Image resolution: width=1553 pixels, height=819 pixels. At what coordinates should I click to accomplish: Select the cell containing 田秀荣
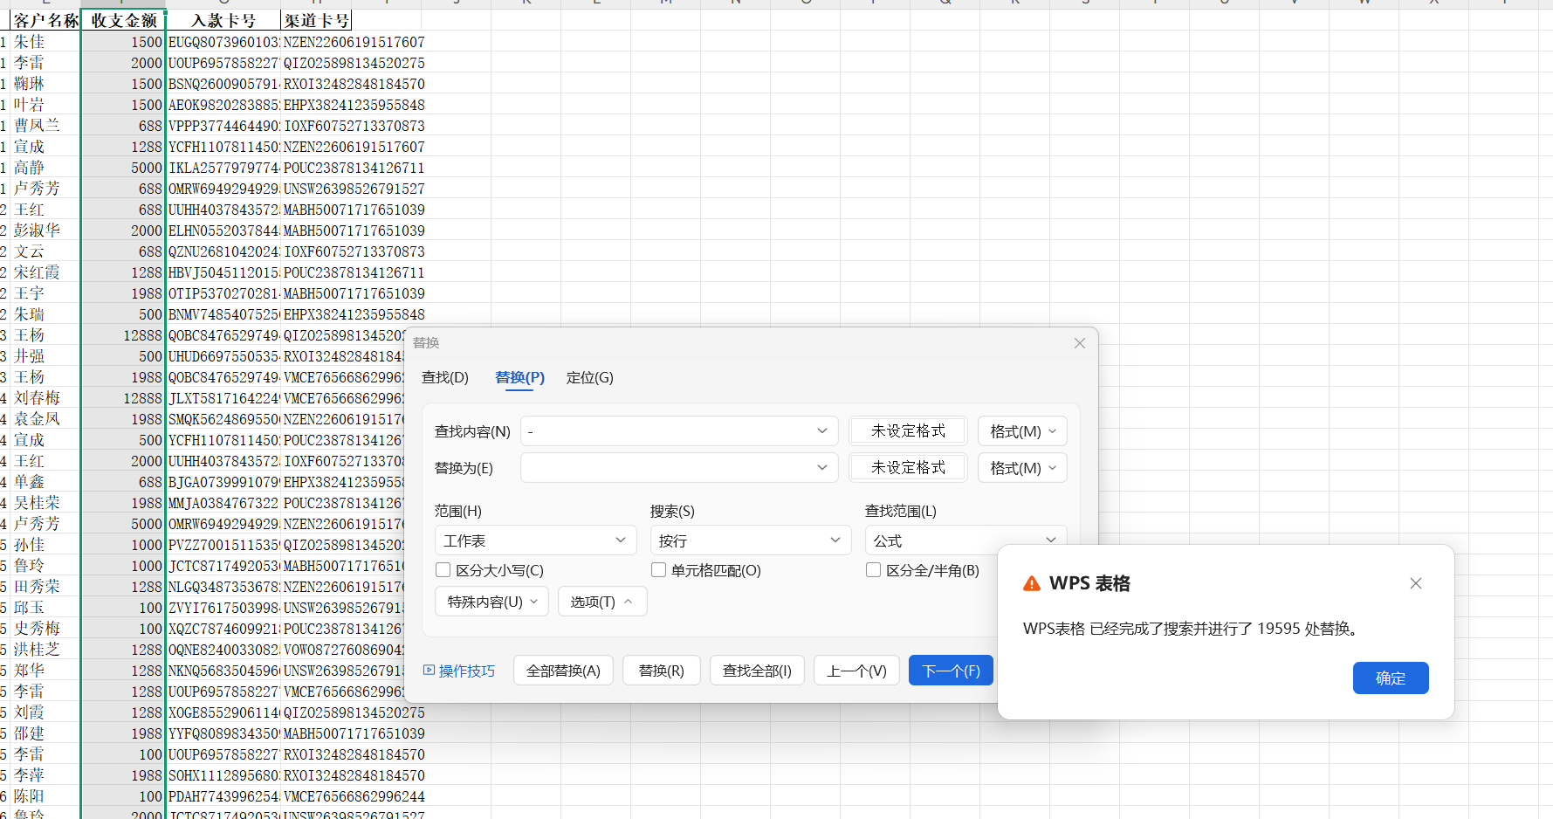pyautogui.click(x=45, y=587)
